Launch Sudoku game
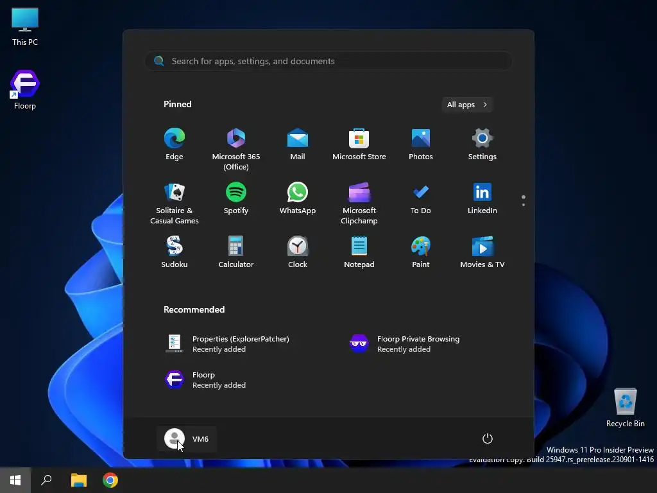657x493 pixels. pos(175,252)
